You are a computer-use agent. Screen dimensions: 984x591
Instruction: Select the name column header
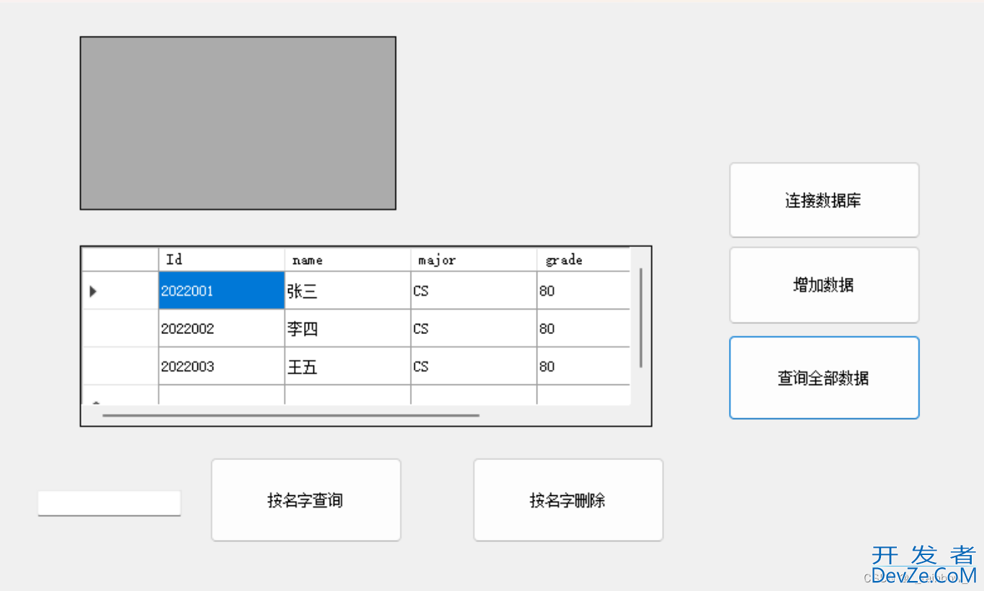pos(348,260)
